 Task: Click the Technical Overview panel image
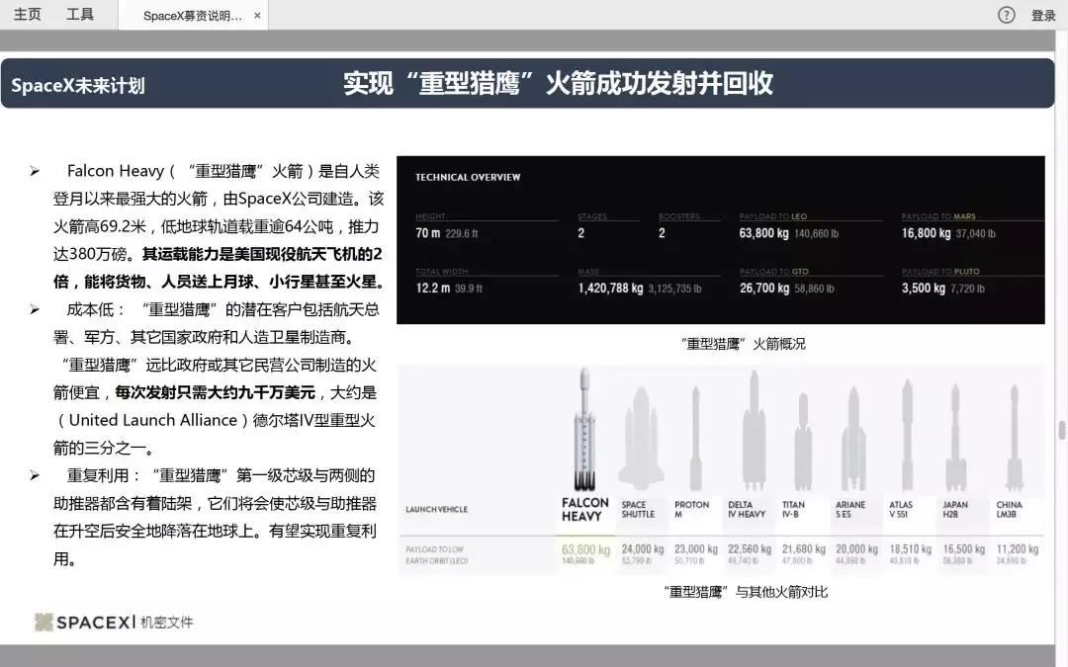point(720,239)
